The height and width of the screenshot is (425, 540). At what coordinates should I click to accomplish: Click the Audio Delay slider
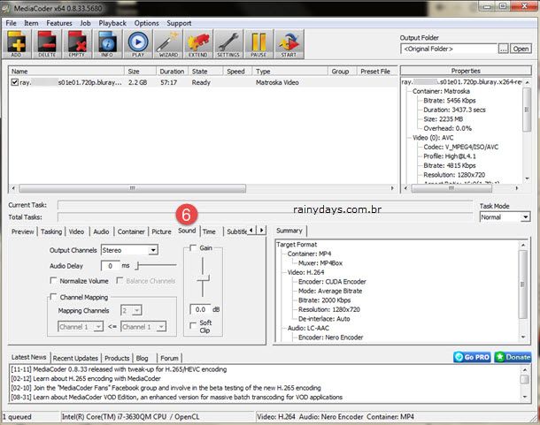point(157,265)
